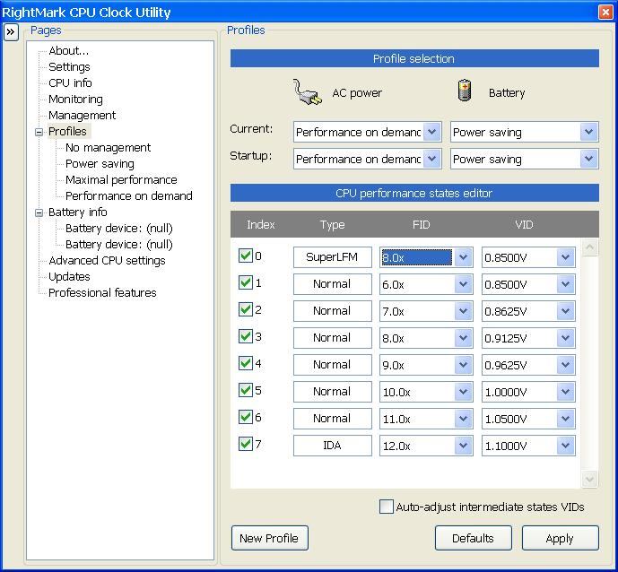
Task: Open the About... page
Action: 68,51
